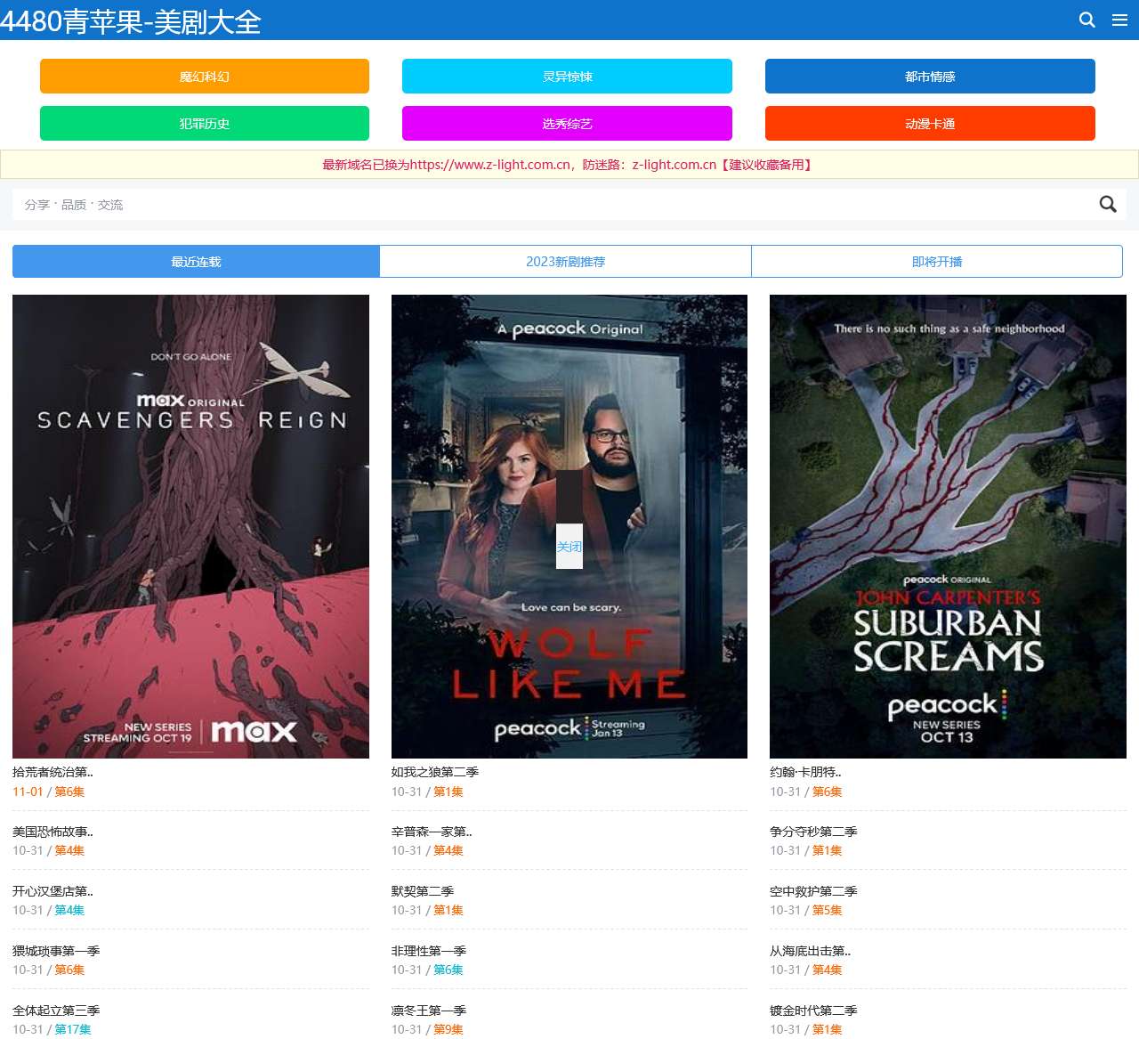
Task: Open the 动漫卡通 category
Action: click(930, 124)
